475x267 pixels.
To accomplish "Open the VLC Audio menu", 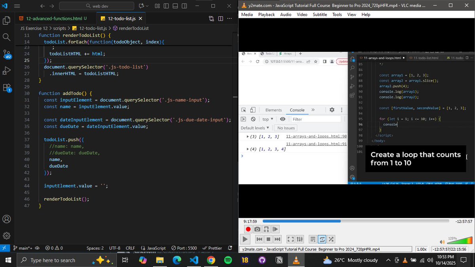I will click(286, 15).
